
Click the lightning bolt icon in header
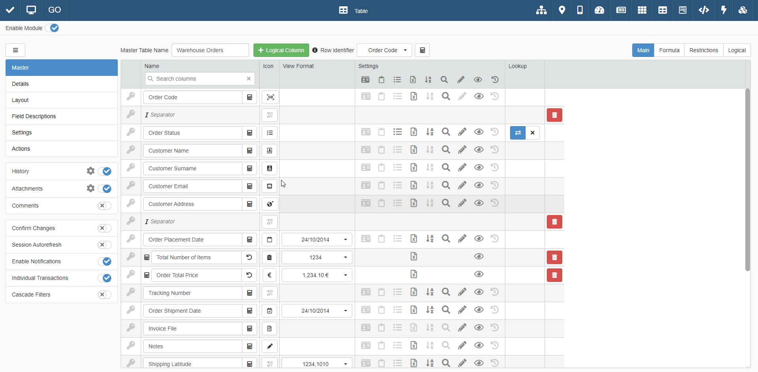click(x=724, y=10)
